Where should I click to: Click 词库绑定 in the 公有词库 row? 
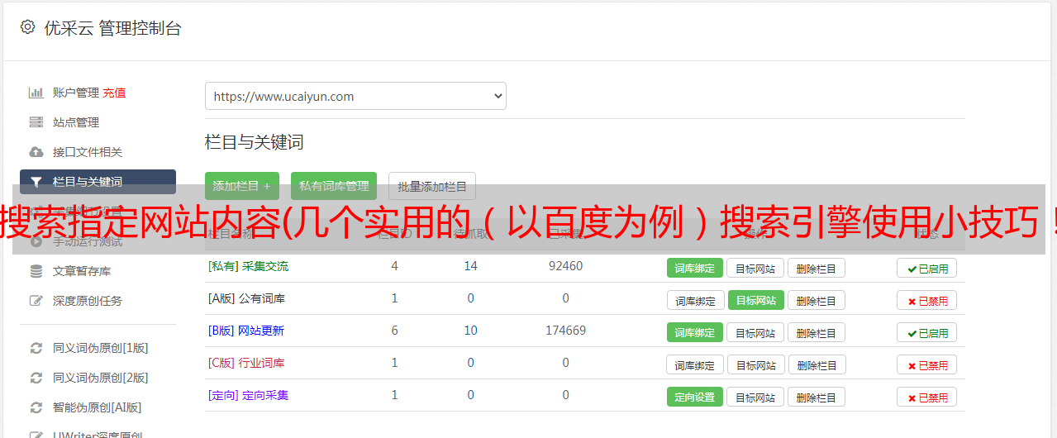[695, 300]
